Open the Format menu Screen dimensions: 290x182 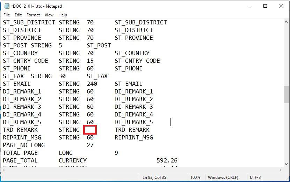click(33, 15)
